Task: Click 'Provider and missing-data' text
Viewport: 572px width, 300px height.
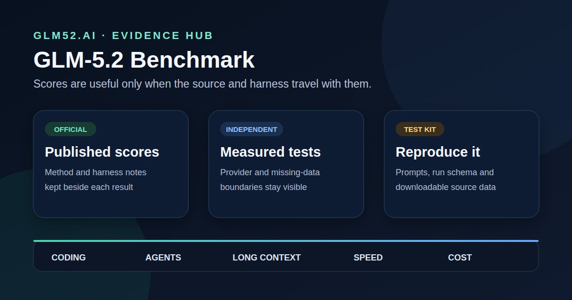Action: 270,172
